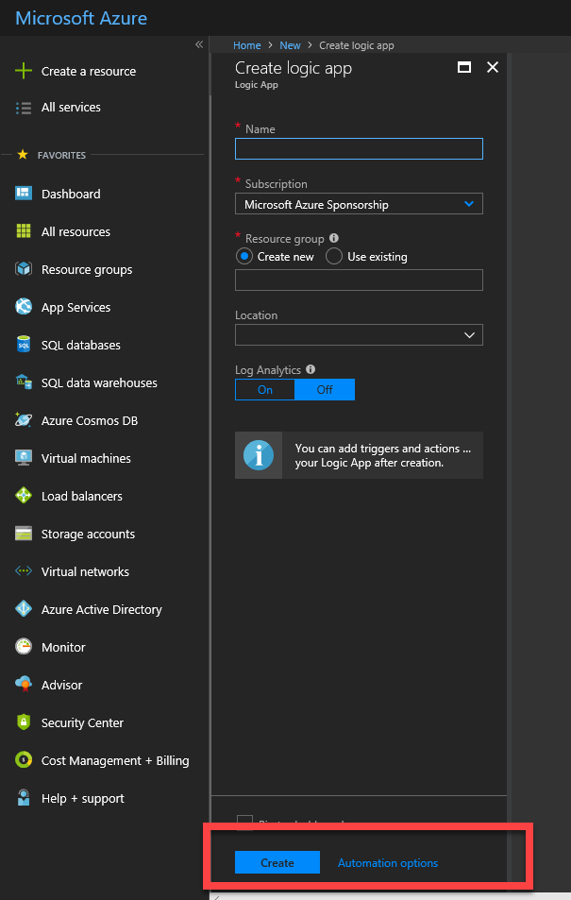Click the App Services globe icon
The width and height of the screenshot is (571, 900).
tap(24, 307)
